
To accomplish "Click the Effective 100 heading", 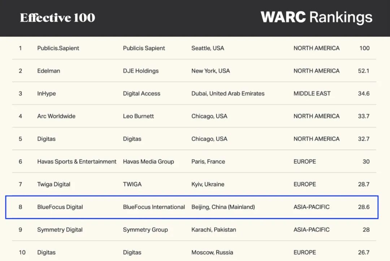I will [57, 18].
